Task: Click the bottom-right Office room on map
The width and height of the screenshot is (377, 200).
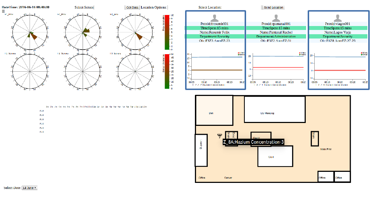Action: (342, 177)
